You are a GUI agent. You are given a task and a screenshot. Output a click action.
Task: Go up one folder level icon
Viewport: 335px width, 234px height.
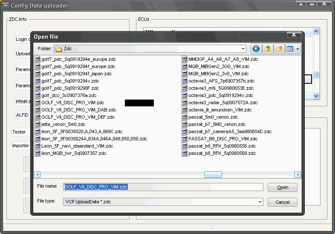[x=268, y=49]
